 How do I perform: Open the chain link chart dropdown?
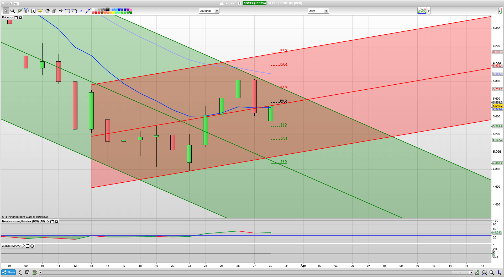pos(20,273)
